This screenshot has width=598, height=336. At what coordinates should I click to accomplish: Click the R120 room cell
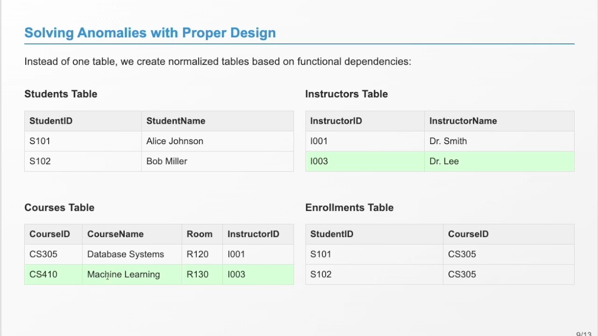coord(202,254)
